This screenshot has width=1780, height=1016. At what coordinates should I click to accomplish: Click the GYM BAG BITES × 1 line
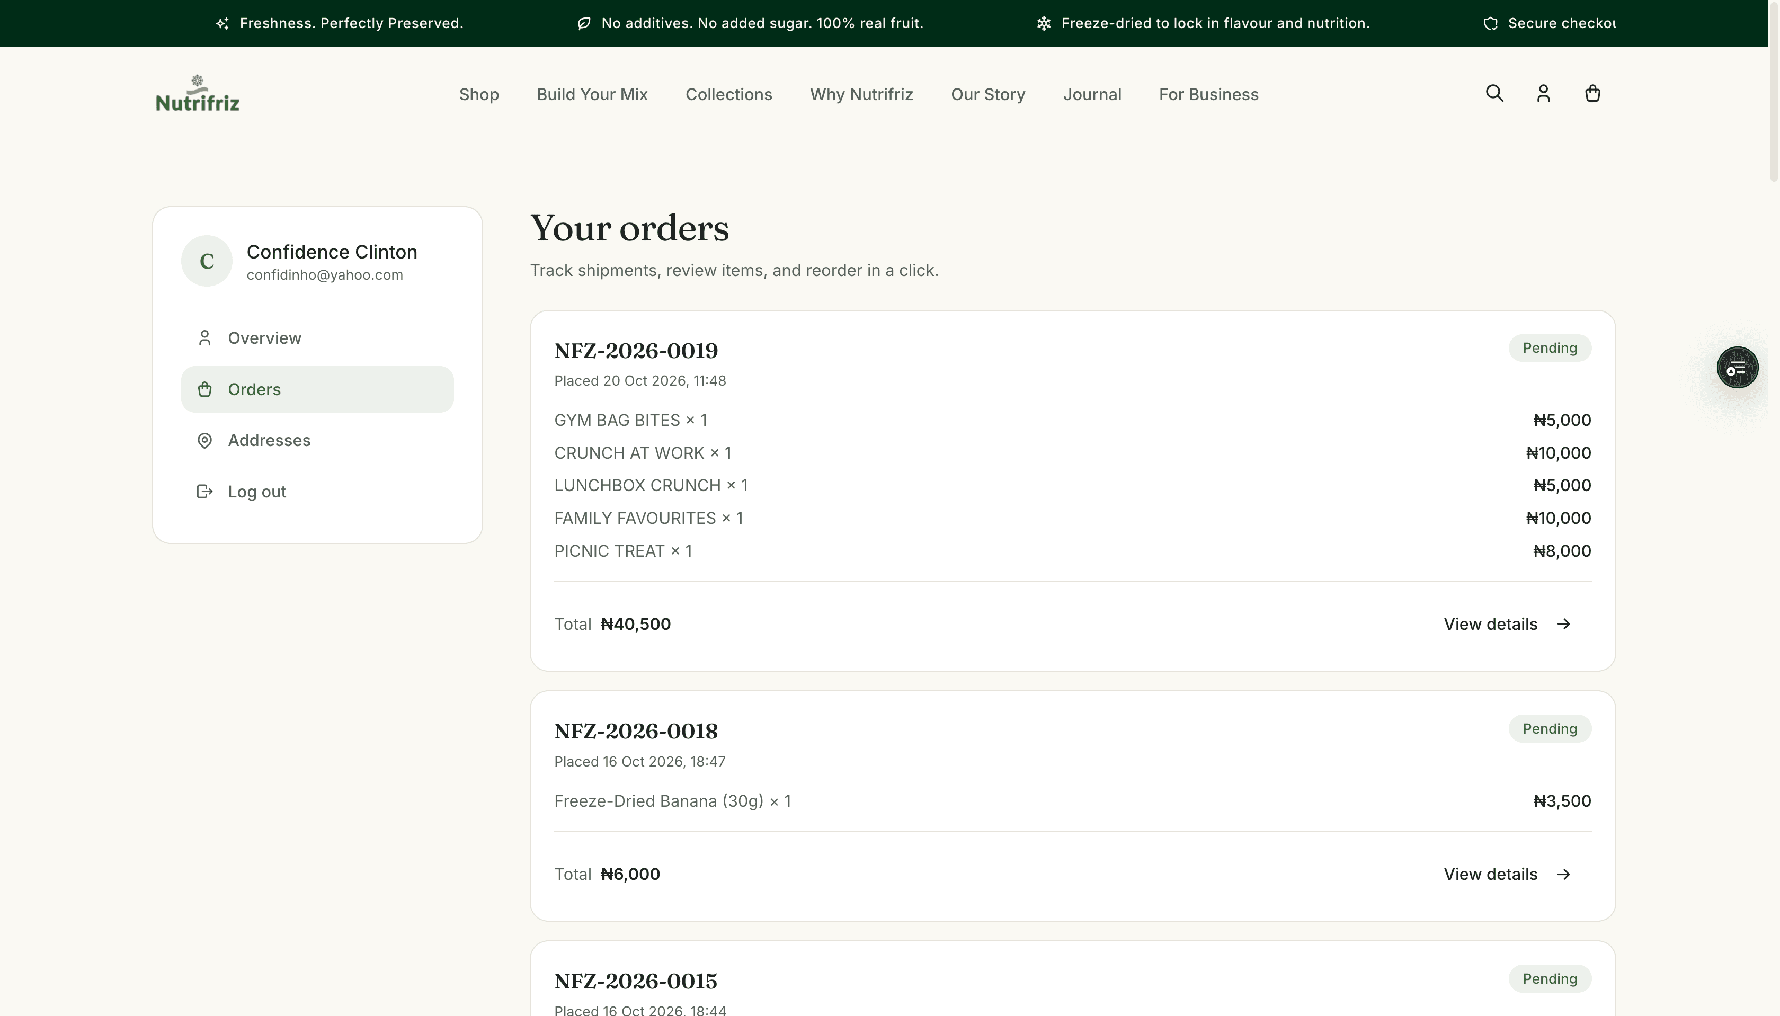coord(1072,420)
